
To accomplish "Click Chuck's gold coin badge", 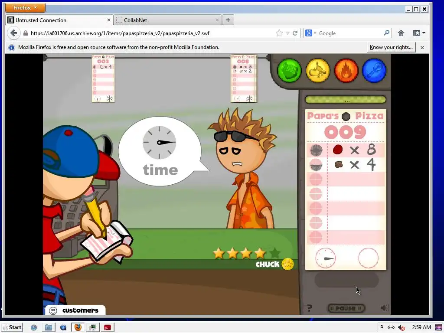I will tap(288, 264).
